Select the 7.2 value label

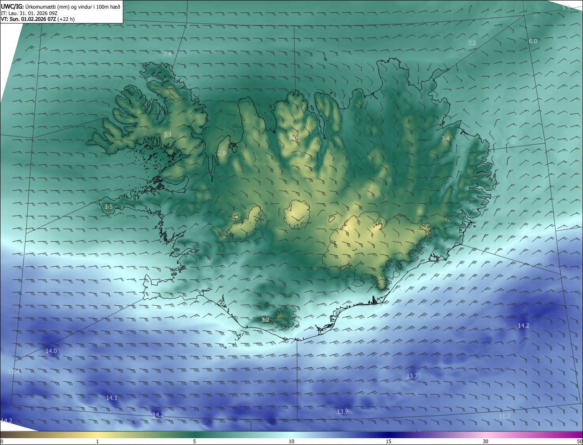pyautogui.click(x=472, y=43)
